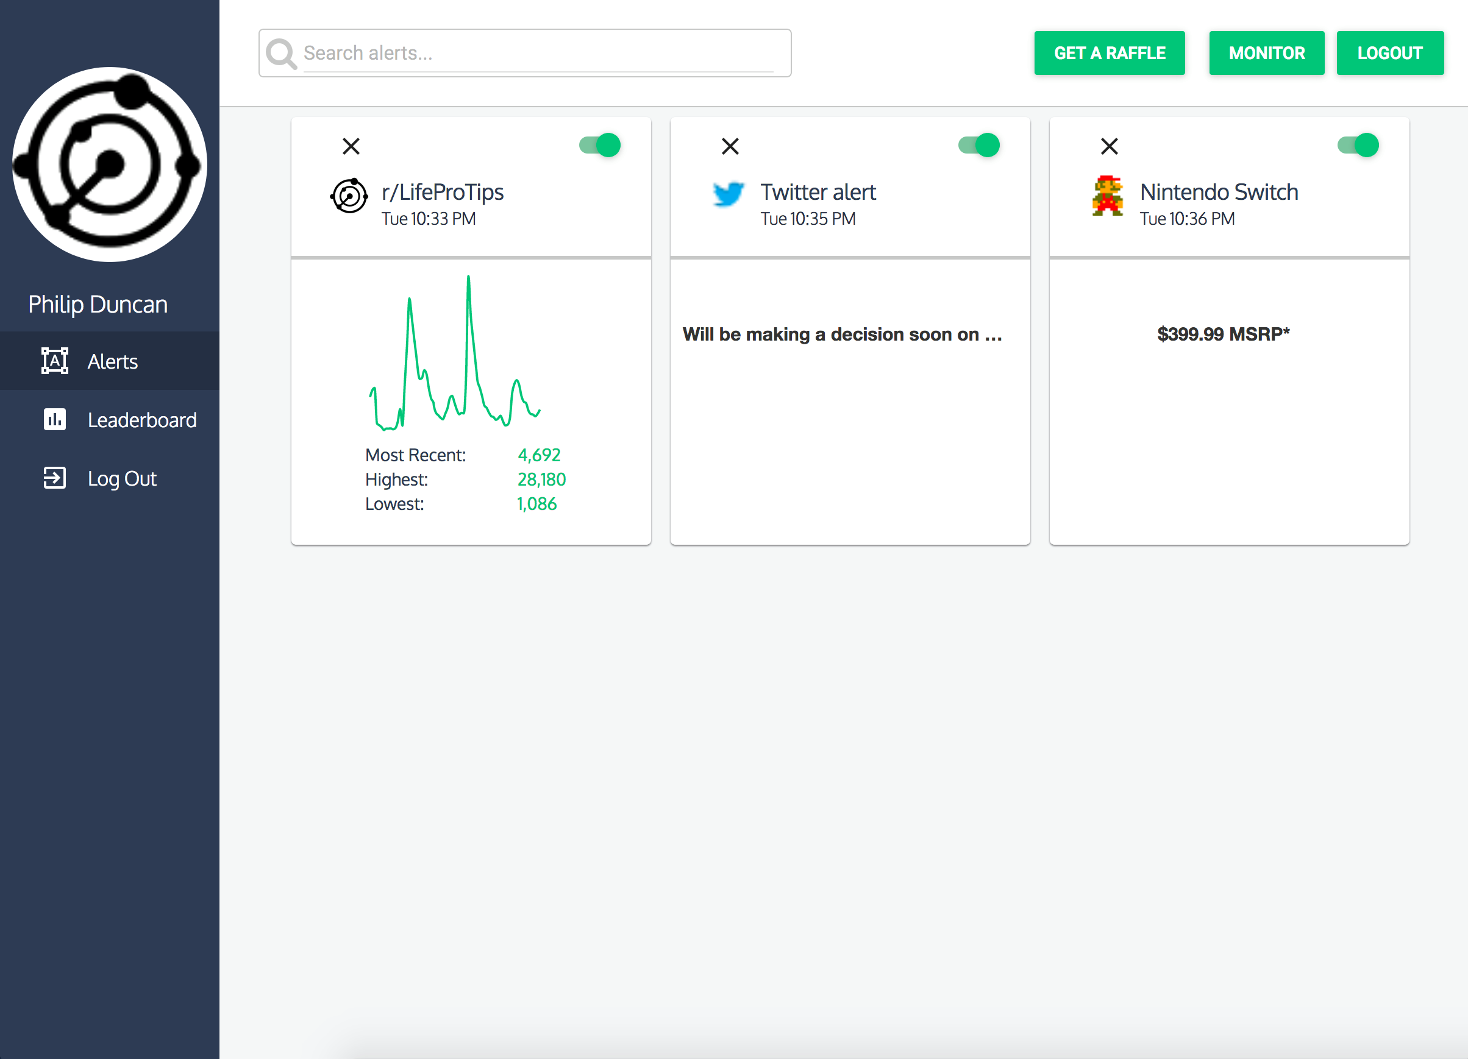The image size is (1468, 1059).
Task: Dismiss the Twitter alert card using its X
Action: [730, 146]
